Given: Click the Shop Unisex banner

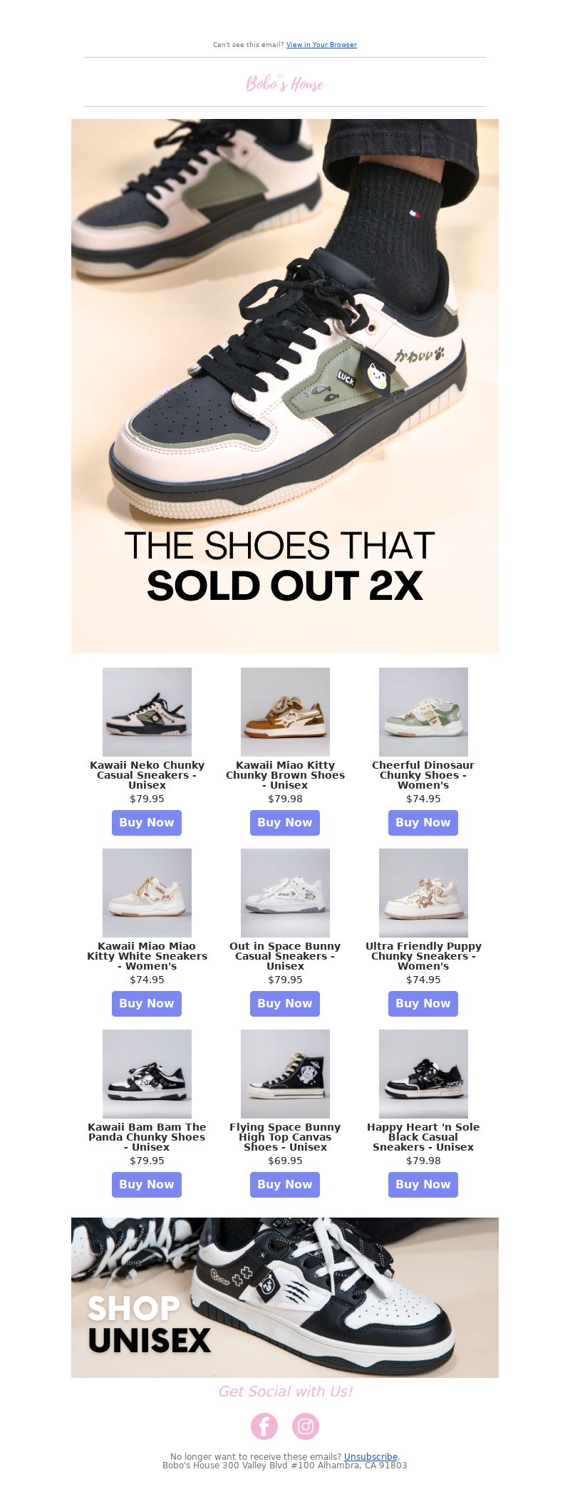Looking at the screenshot, I should [285, 1297].
